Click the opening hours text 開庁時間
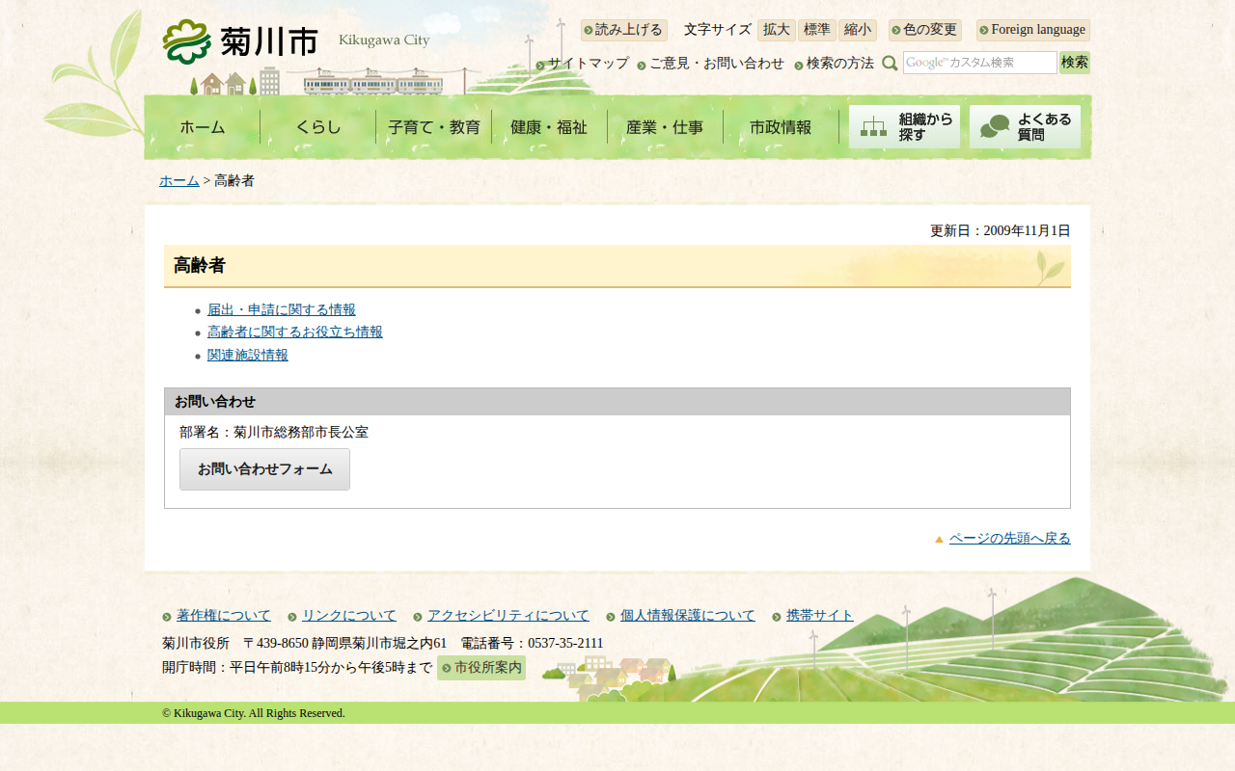The width and height of the screenshot is (1235, 771). [x=297, y=667]
